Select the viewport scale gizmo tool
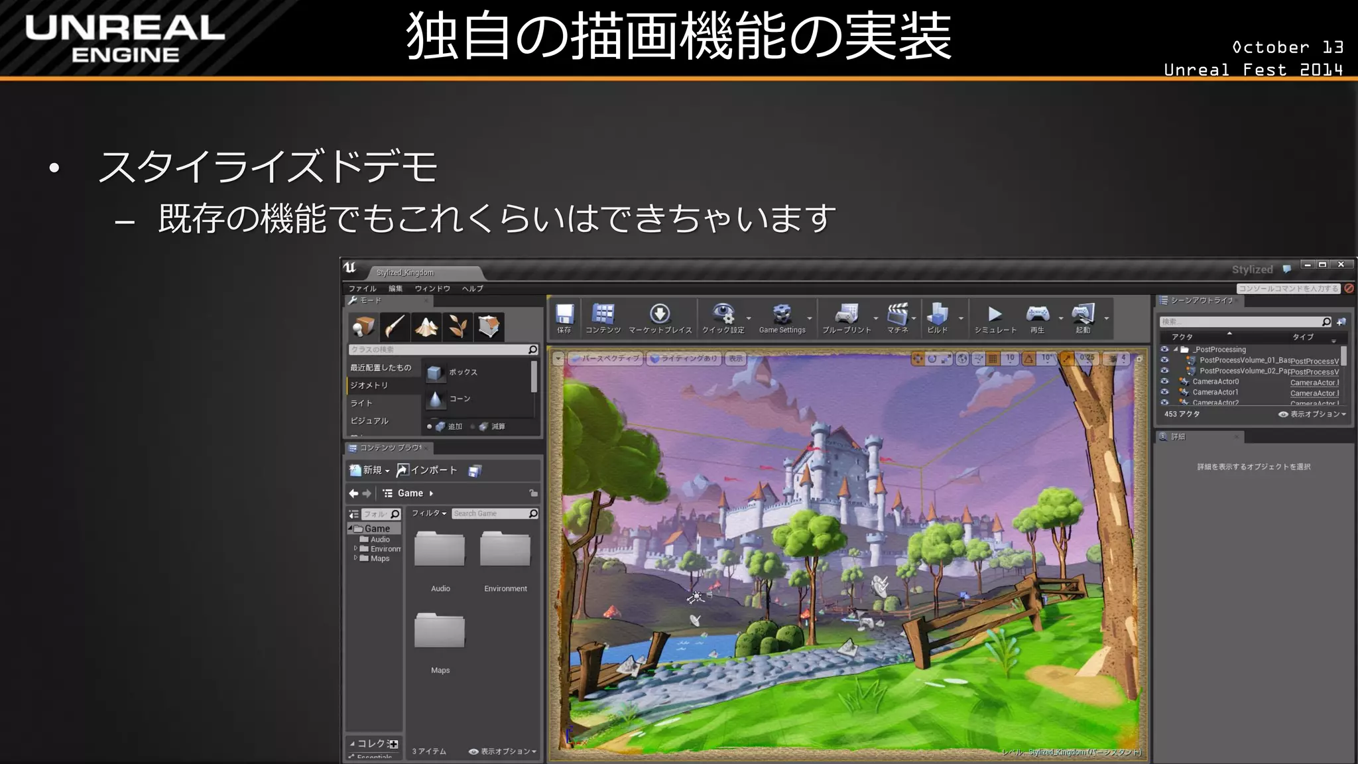1358x764 pixels. click(x=946, y=359)
